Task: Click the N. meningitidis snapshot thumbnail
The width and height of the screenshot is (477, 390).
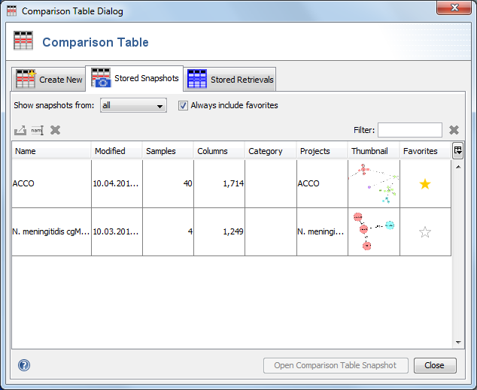Action: 373,232
